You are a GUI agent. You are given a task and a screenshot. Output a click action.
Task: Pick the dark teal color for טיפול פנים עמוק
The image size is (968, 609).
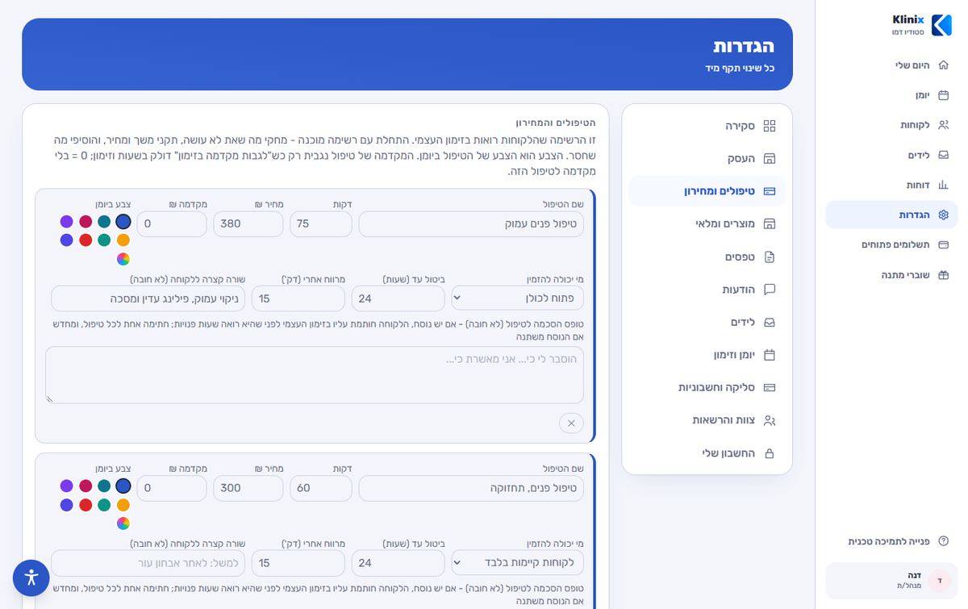104,221
